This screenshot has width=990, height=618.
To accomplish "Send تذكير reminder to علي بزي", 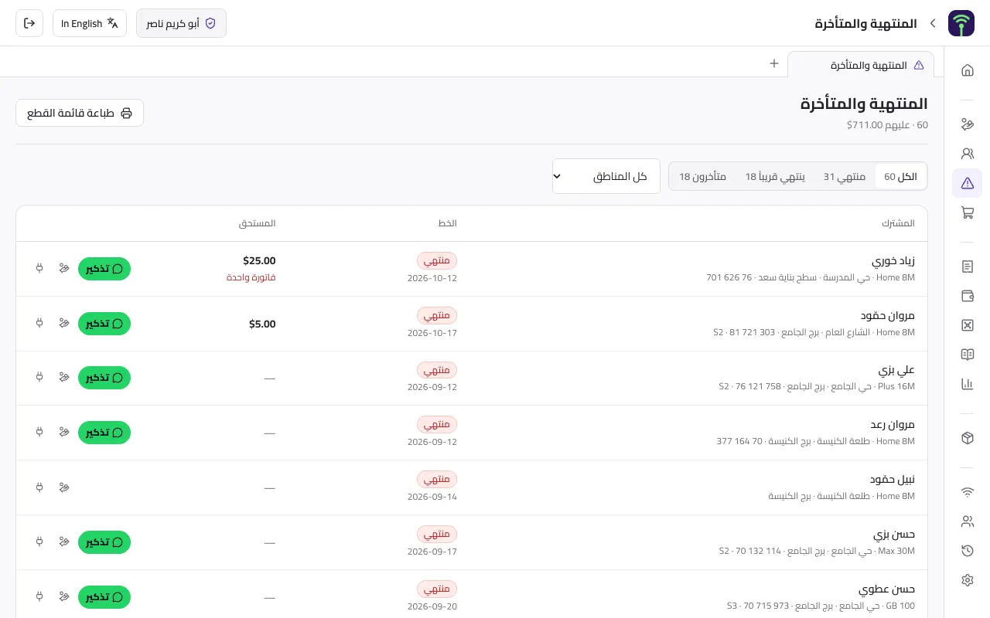I will (x=104, y=378).
